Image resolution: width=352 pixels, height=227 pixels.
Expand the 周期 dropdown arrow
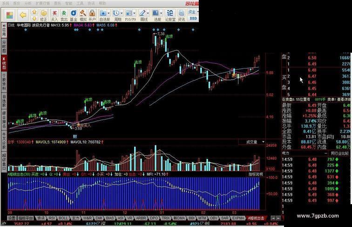point(122,13)
